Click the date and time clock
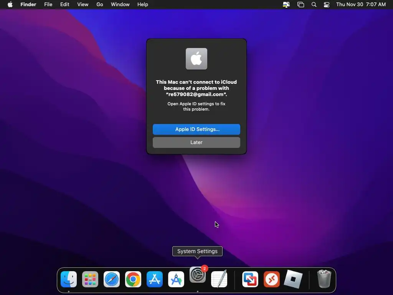Image resolution: width=393 pixels, height=295 pixels. [361, 5]
